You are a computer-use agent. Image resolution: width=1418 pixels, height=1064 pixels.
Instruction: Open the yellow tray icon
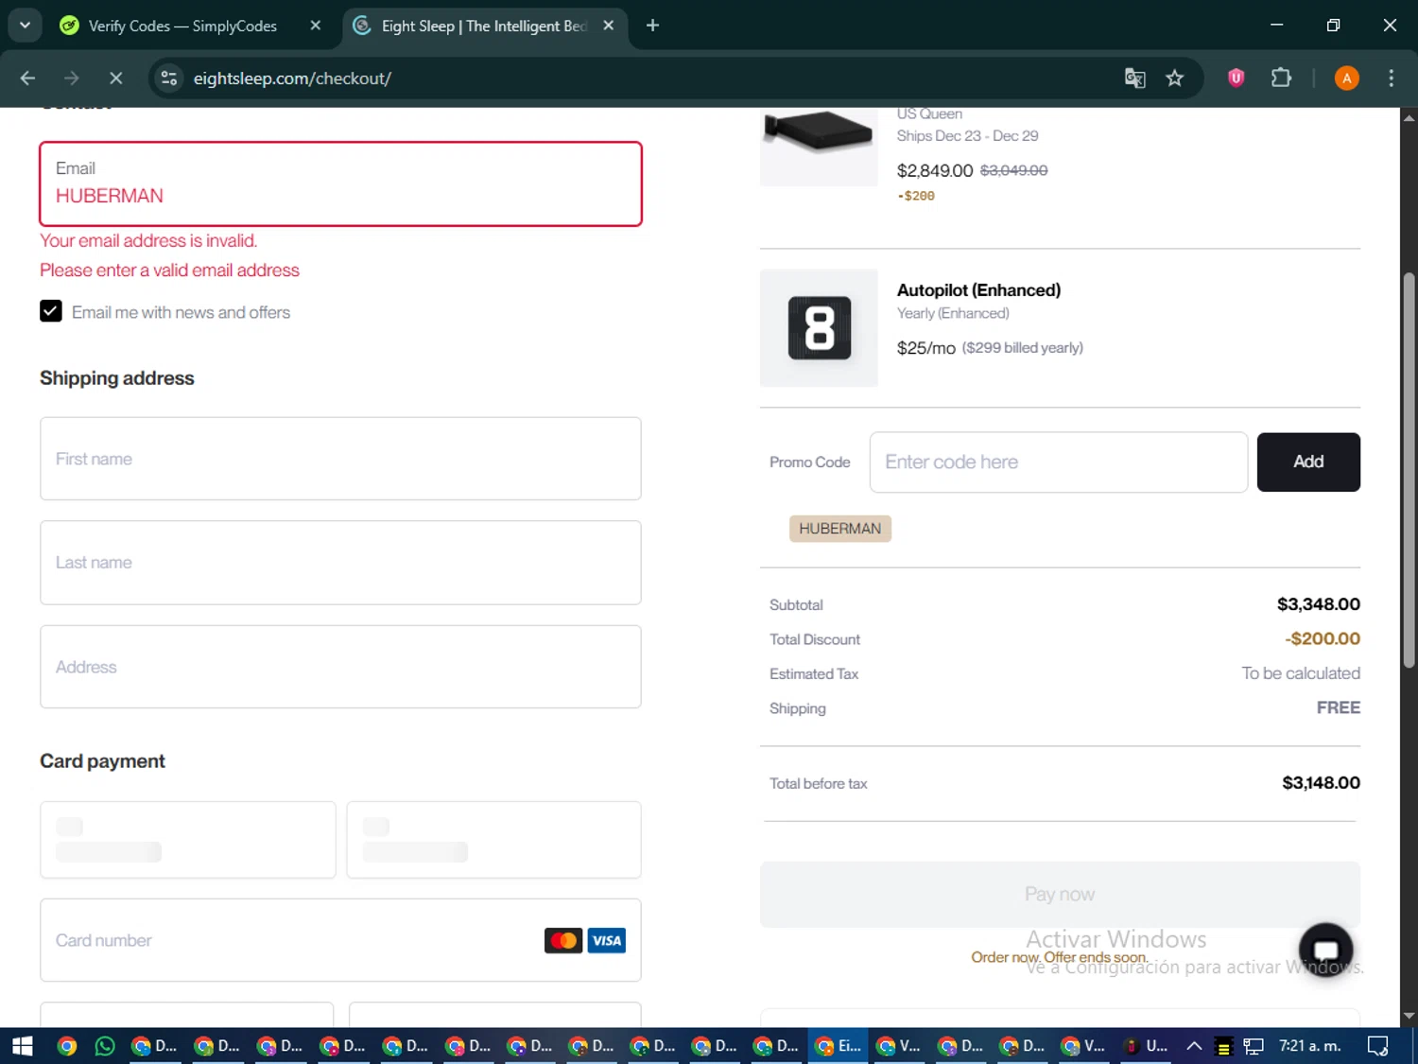tap(1223, 1046)
